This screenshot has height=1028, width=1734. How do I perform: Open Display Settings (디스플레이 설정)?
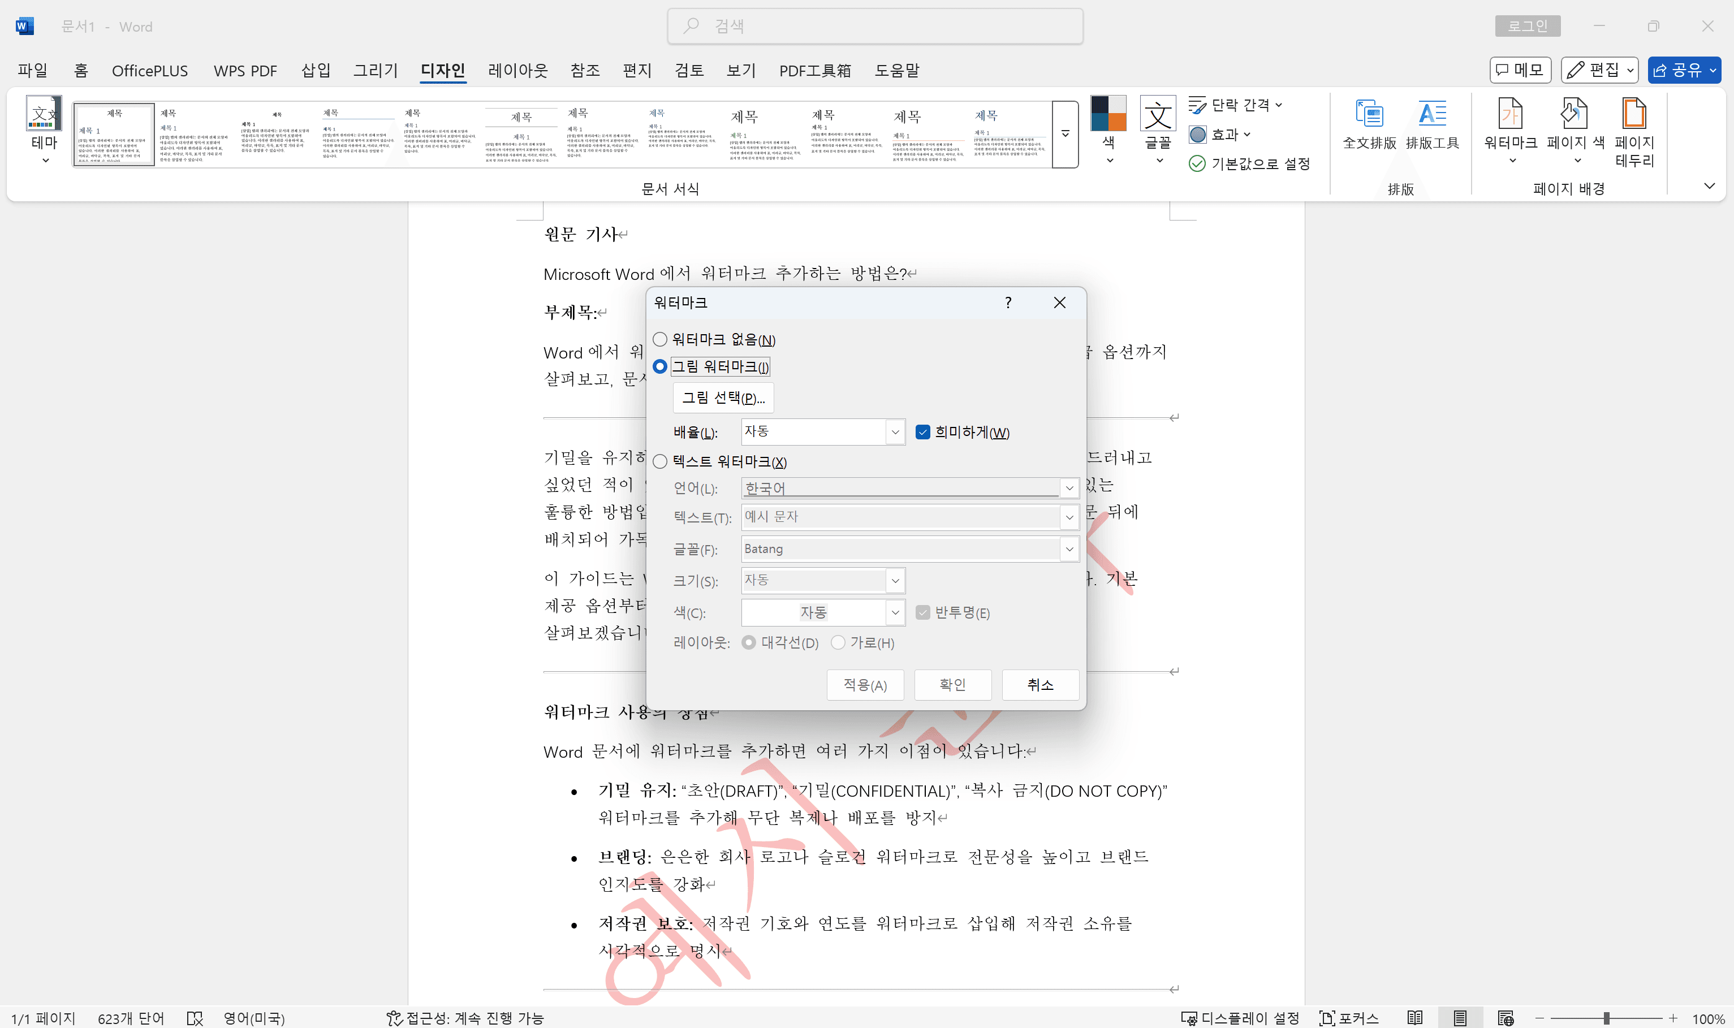point(1239,1018)
